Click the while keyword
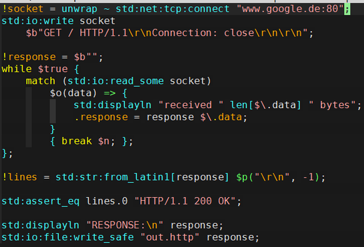This screenshot has width=364, height=247. click(16, 69)
